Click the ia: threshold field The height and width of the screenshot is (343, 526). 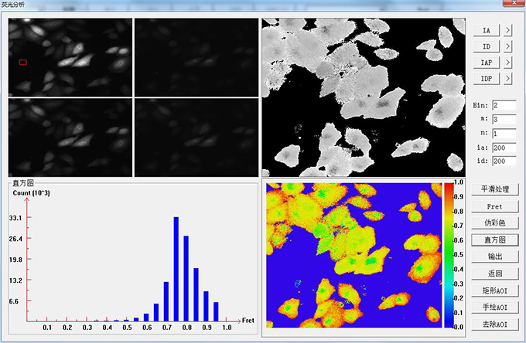point(502,147)
